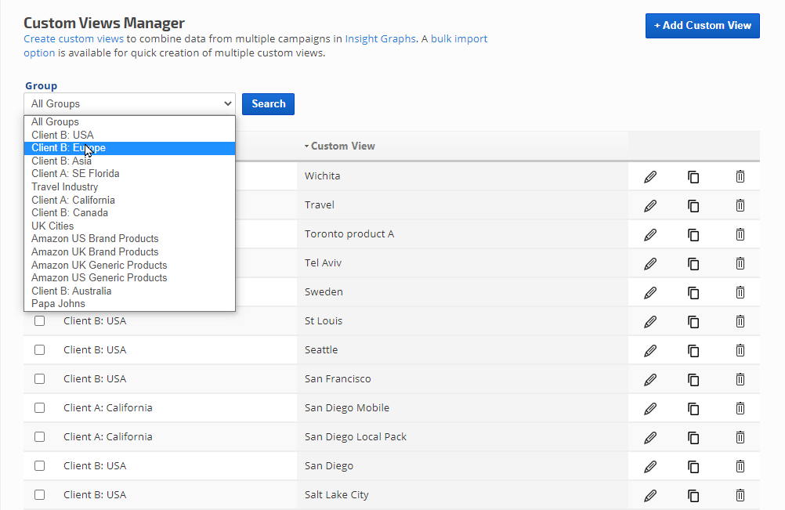Image resolution: width=785 pixels, height=510 pixels.
Task: Check the St Louis row checkbox
Action: coord(40,321)
